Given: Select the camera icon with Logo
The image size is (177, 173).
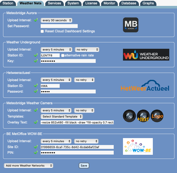Looking at the screenshot, I should click(157, 116).
